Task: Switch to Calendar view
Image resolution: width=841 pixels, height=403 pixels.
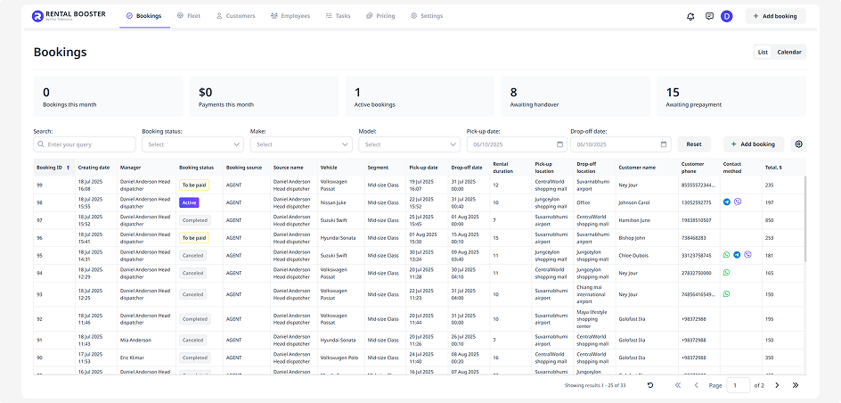Action: click(789, 52)
